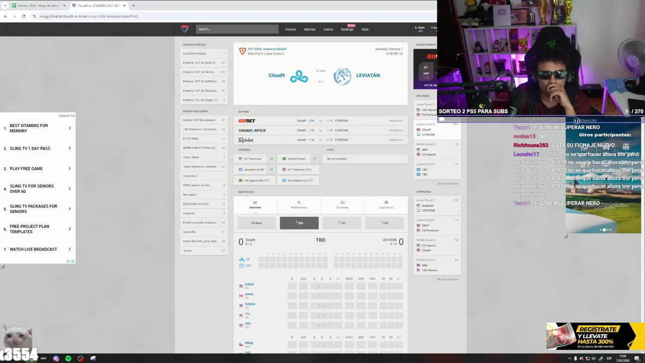Open player Xeppaa profile link
This screenshot has height=363, width=645.
pyautogui.click(x=250, y=304)
